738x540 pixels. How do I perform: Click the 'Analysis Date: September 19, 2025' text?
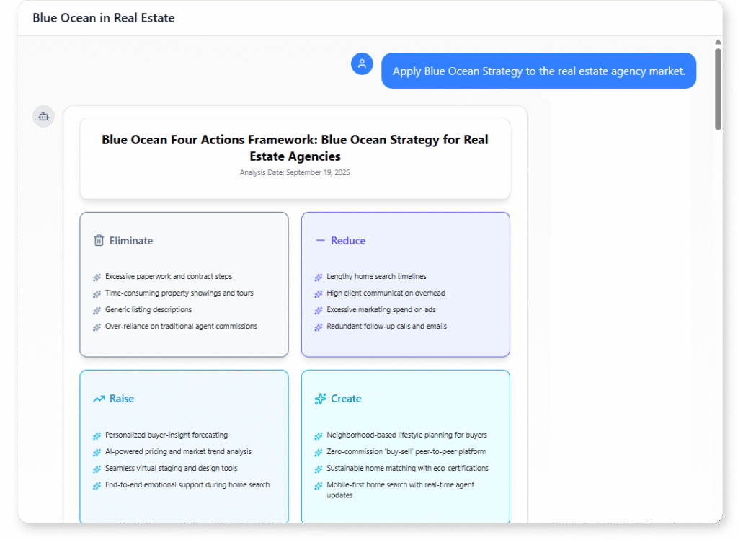coord(295,172)
